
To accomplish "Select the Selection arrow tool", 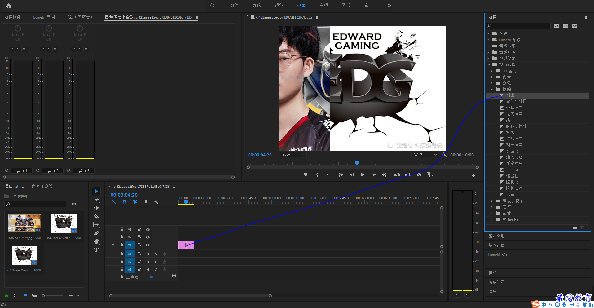I will pyautogui.click(x=96, y=191).
